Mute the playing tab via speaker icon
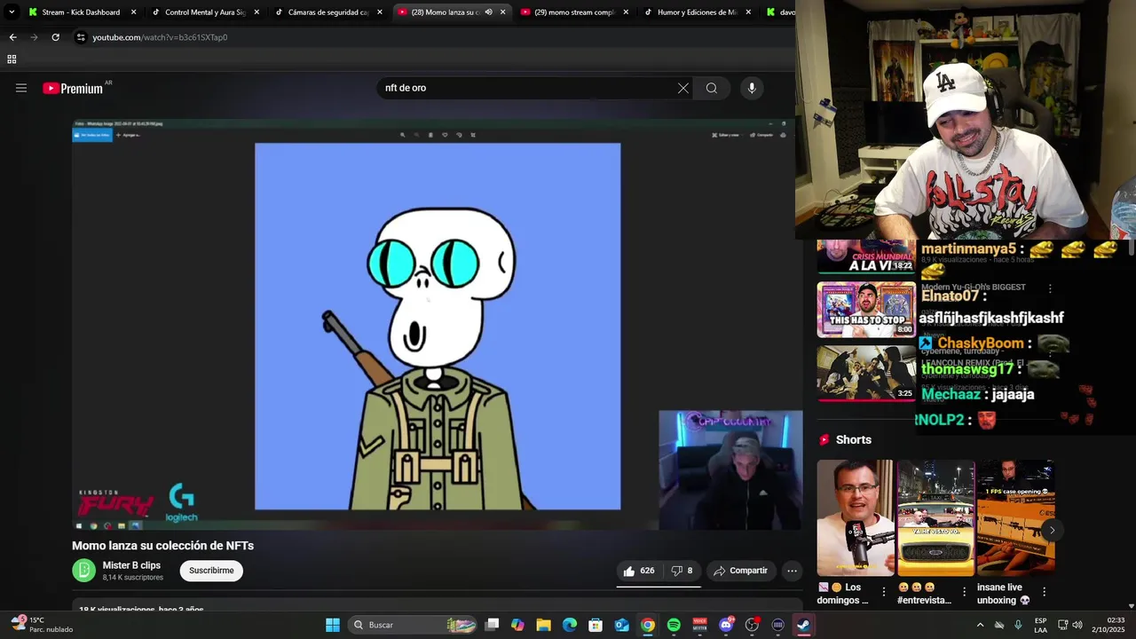 [x=488, y=12]
